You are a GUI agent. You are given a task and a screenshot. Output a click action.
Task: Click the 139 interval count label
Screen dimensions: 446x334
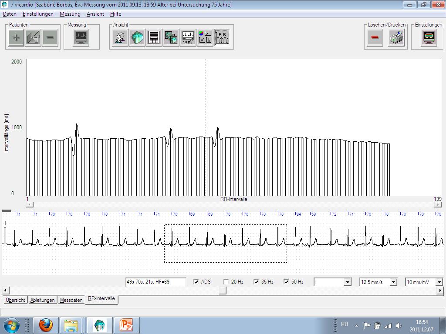pos(438,199)
